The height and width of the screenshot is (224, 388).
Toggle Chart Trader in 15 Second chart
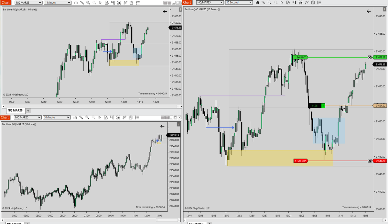(294, 3)
